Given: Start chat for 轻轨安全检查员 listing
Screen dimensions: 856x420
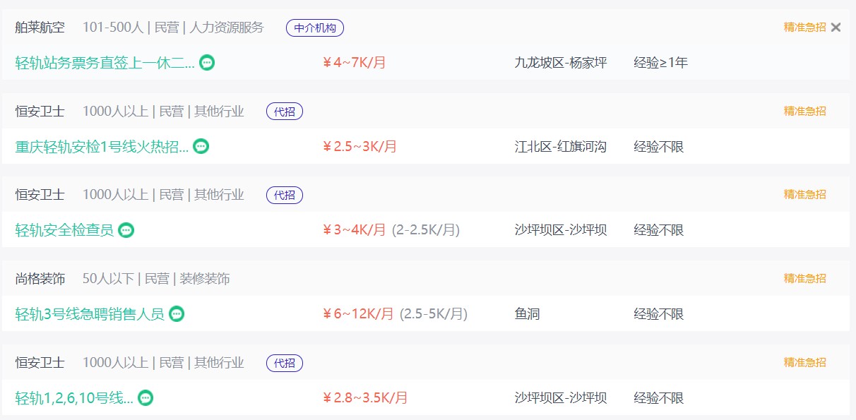Looking at the screenshot, I should (x=126, y=230).
